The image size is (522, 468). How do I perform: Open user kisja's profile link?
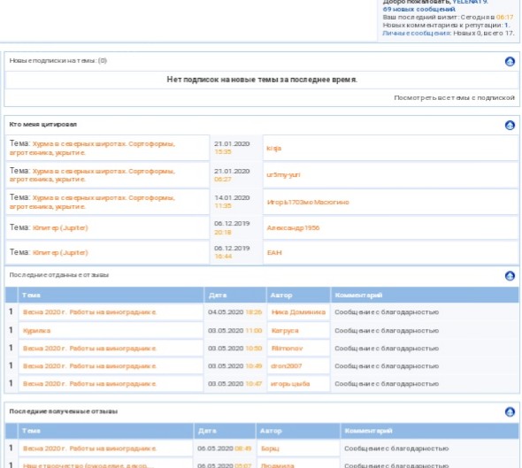point(273,148)
